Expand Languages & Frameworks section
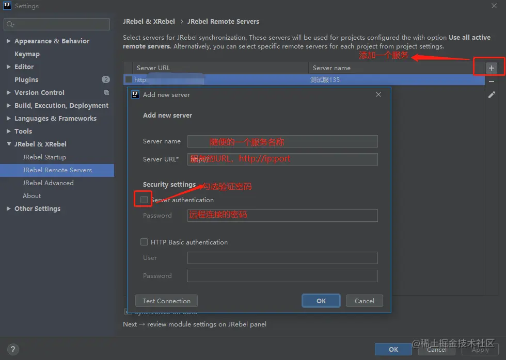 9,118
